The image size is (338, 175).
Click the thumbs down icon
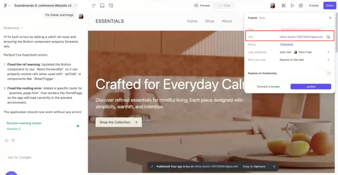(x=13, y=140)
